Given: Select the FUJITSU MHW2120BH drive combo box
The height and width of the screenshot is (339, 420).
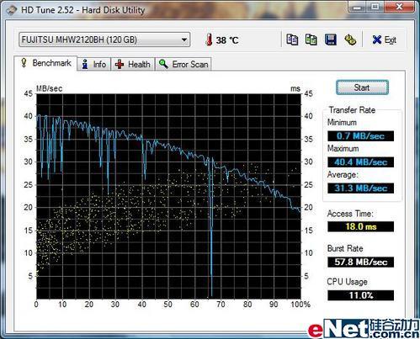Looking at the screenshot, I should click(x=104, y=40).
